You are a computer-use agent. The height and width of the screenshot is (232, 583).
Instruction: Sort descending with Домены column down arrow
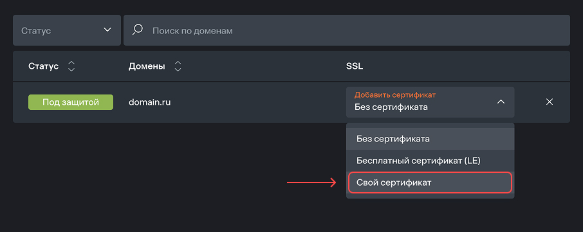(x=178, y=69)
